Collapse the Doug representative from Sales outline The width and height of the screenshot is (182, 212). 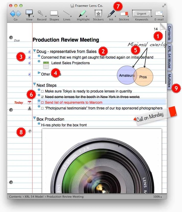[35, 51]
